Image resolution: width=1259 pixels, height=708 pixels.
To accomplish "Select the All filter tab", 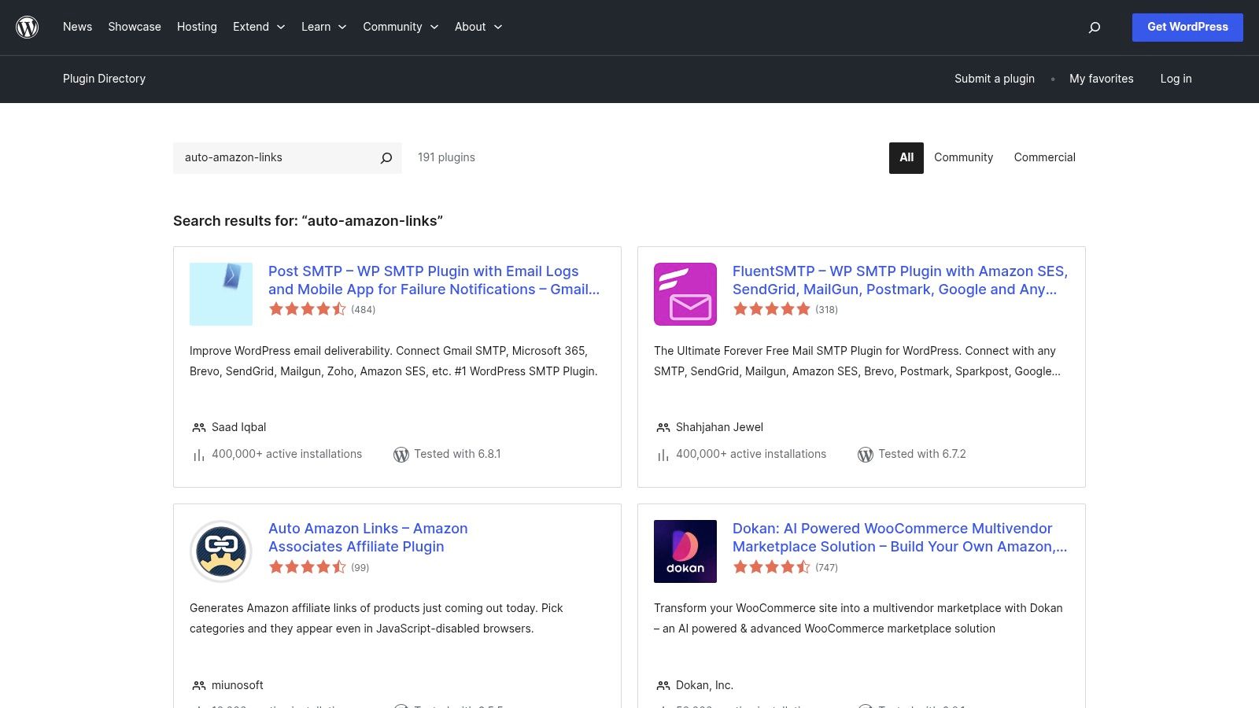I will tap(906, 157).
